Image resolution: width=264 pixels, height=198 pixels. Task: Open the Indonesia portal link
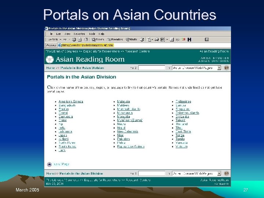pyautogui.click(x=65, y=132)
